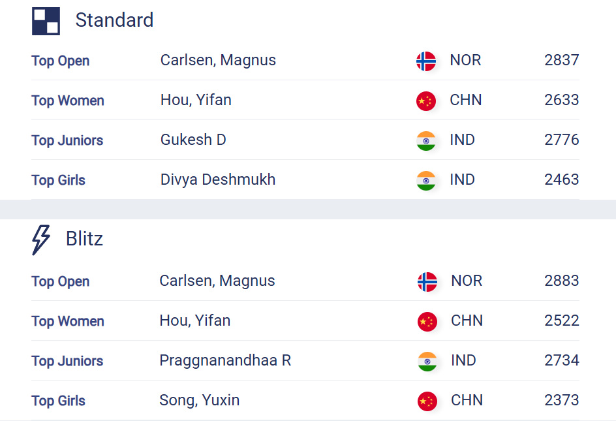Click China flag beside Hou Yifan Standard
Image resolution: width=616 pixels, height=421 pixels.
pyautogui.click(x=426, y=101)
